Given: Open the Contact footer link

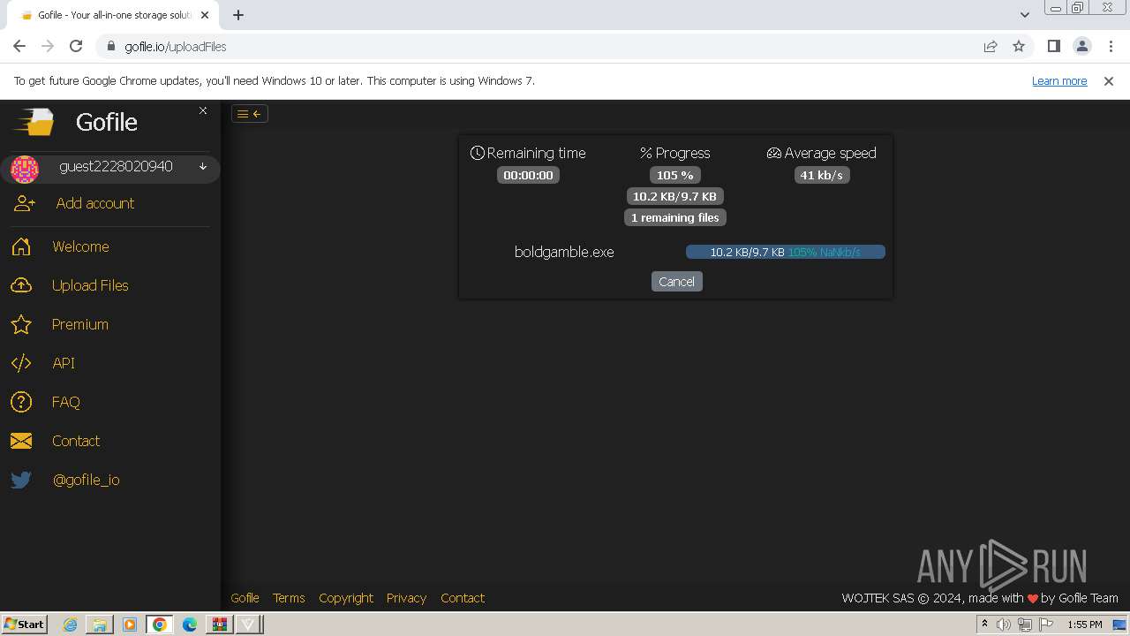Looking at the screenshot, I should [463, 598].
